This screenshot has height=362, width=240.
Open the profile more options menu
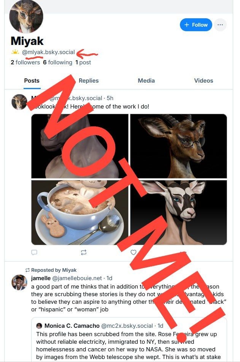[220, 25]
